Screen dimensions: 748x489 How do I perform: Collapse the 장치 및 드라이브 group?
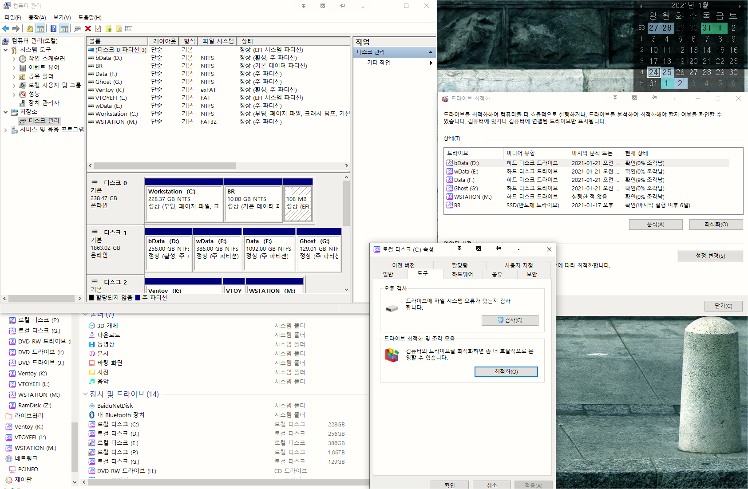(x=85, y=394)
